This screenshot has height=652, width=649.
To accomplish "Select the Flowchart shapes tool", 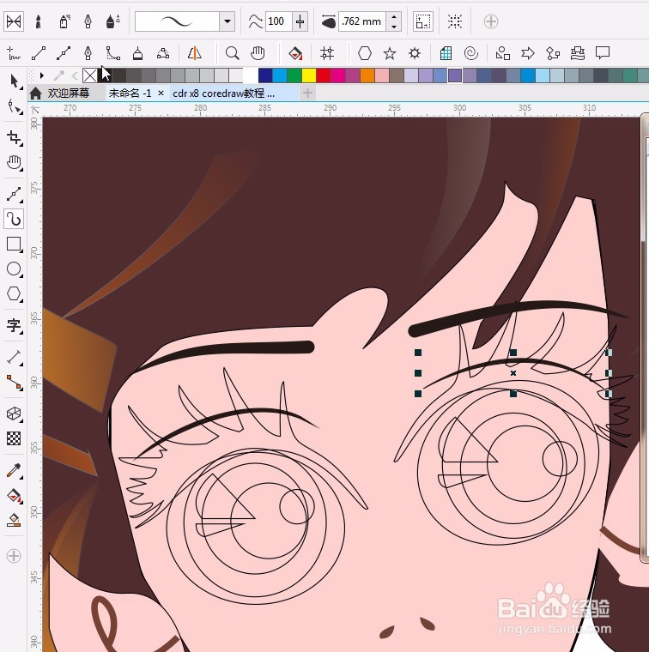I will pyautogui.click(x=553, y=53).
